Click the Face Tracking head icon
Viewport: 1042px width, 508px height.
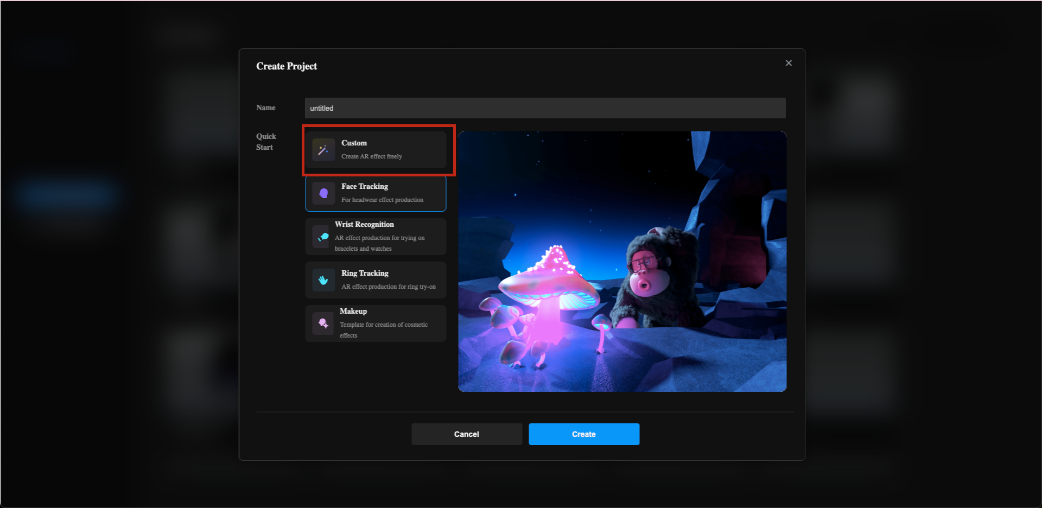pos(323,193)
